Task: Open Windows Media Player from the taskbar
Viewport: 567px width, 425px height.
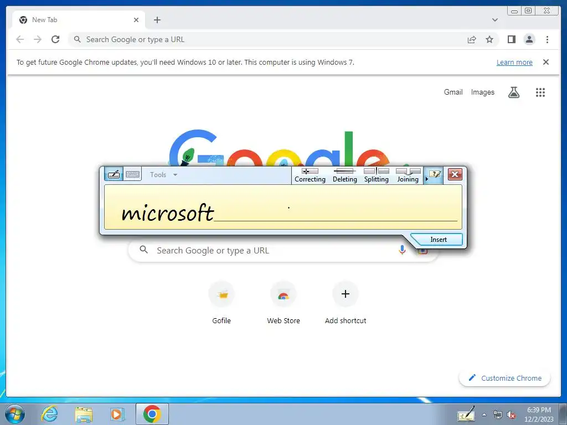Action: point(117,414)
